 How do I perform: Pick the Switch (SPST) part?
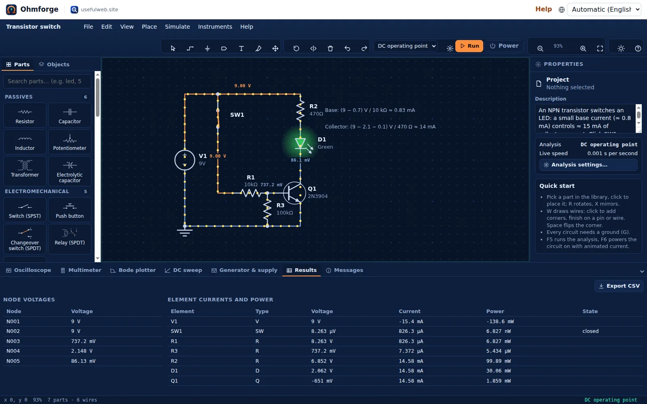point(25,210)
